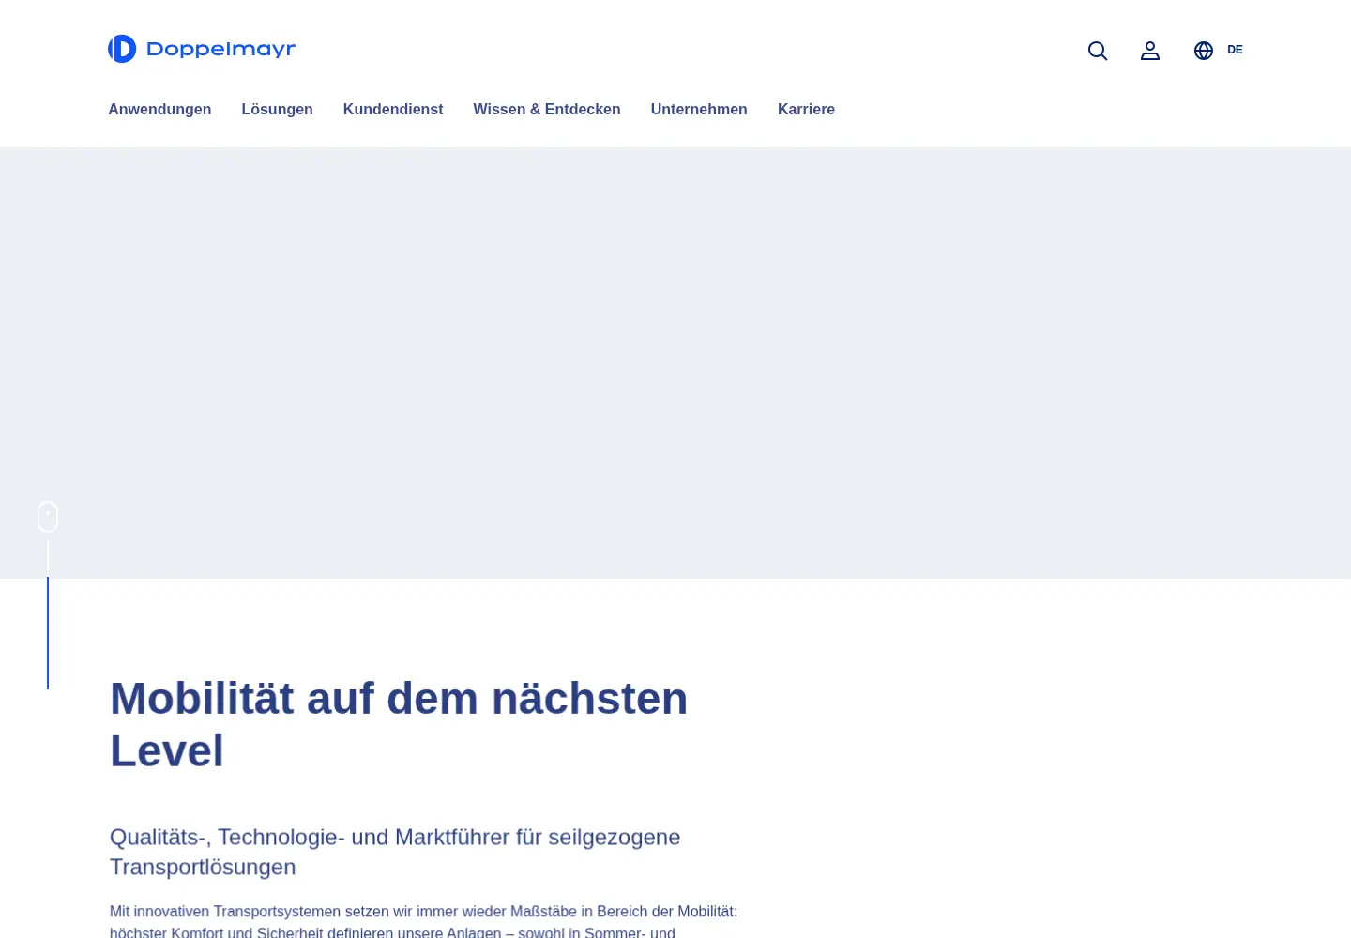Screen dimensions: 1351x938
Task: Click the subtitle about Qualitäts-, Technologie- und Marktführer
Action: (x=395, y=852)
